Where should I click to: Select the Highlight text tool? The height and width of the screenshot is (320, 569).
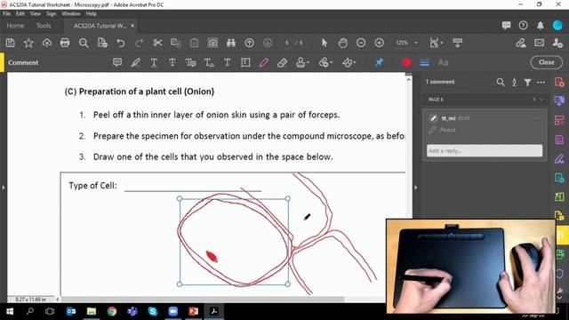[x=136, y=62]
